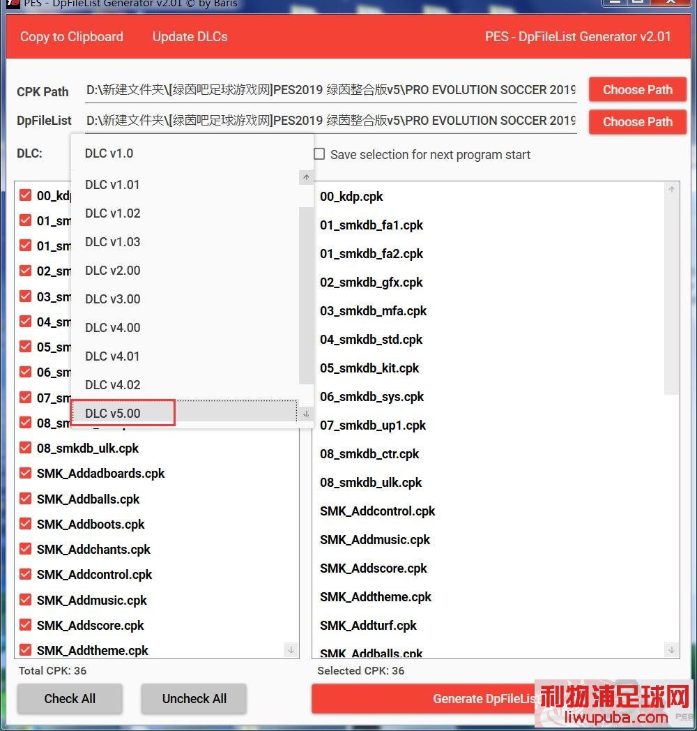Click scroll-down arrow of Total CPK list
Image resolution: width=697 pixels, height=731 pixels.
point(291,650)
